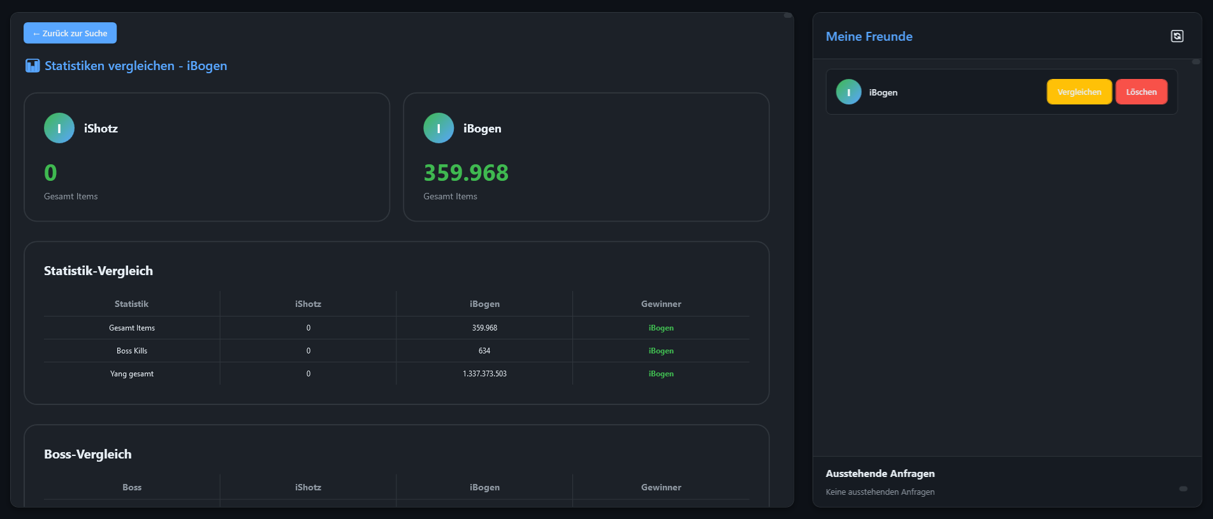Click iShotz avatar in the comparison card
Viewport: 1213px width, 519px height.
[x=59, y=128]
